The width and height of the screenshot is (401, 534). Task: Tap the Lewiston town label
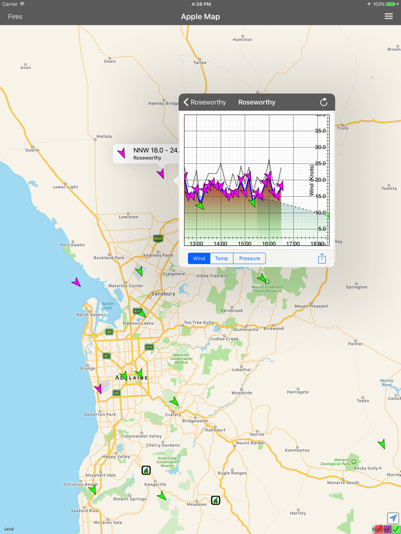(128, 217)
